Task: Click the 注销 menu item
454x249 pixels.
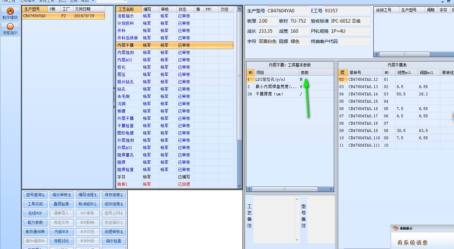Action: (x=74, y=1)
